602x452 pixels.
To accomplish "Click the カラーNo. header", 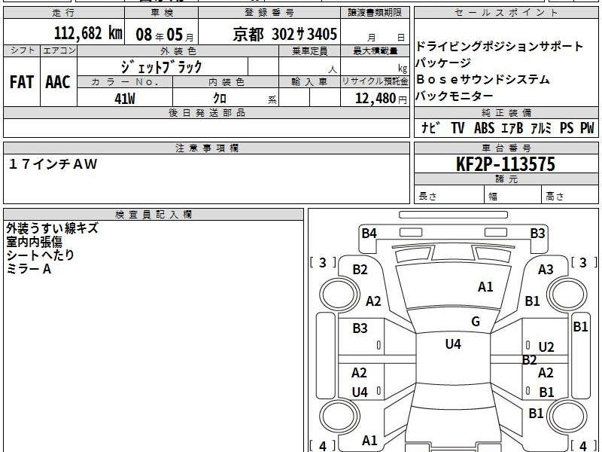I will tap(125, 82).
